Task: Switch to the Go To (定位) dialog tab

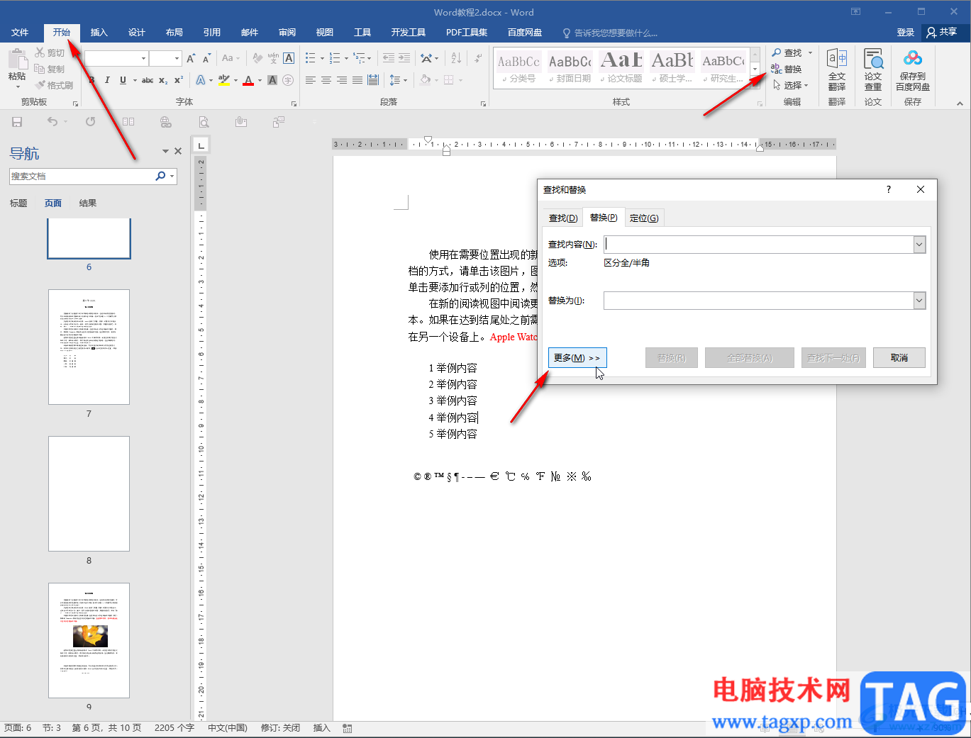Action: tap(644, 218)
